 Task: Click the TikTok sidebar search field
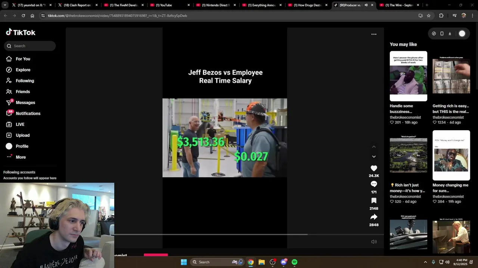click(x=30, y=46)
